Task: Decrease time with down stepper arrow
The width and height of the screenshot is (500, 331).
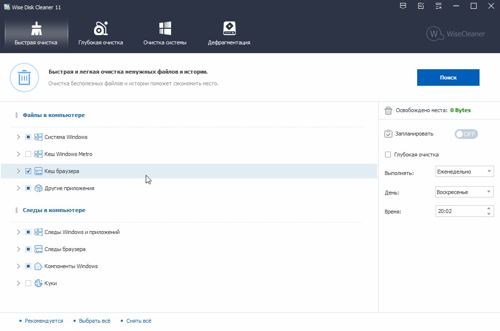Action: [x=489, y=214]
